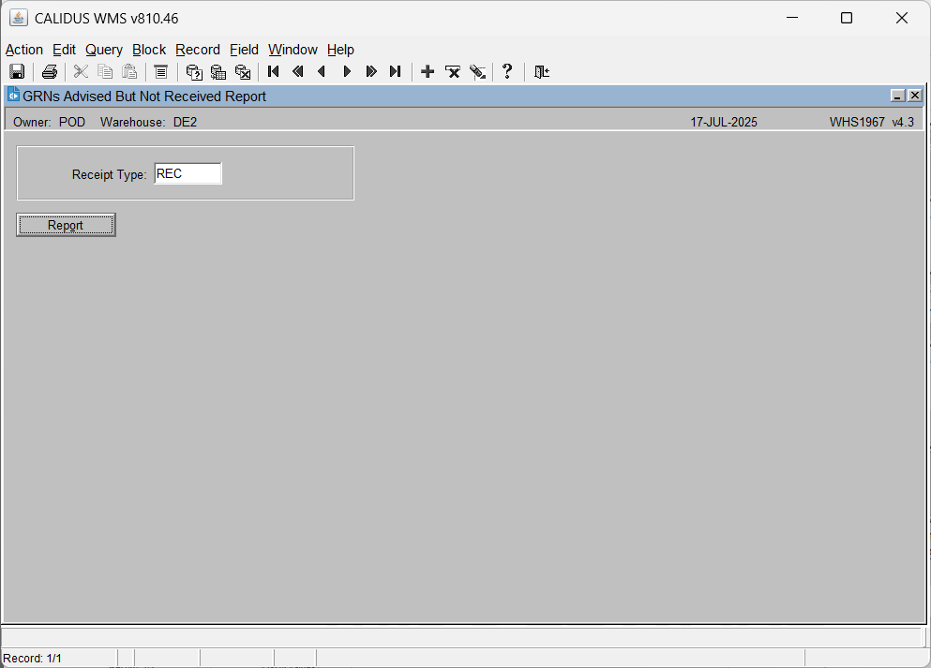
Task: Maximize the CALIDUS WMS window
Action: coord(847,18)
